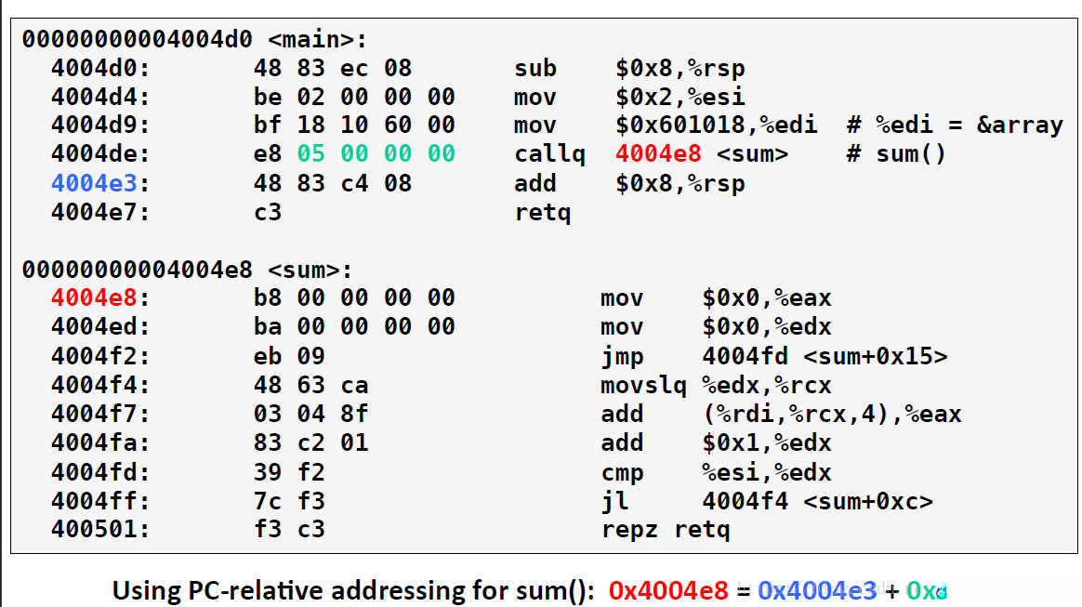
Task: Click the comment '# %edi = &array'
Action: (x=956, y=125)
